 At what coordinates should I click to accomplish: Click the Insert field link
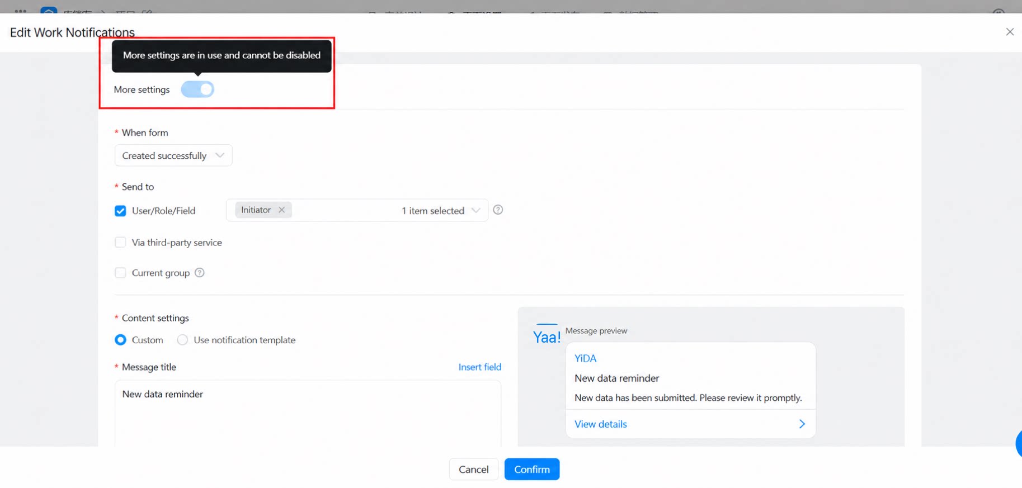(479, 367)
